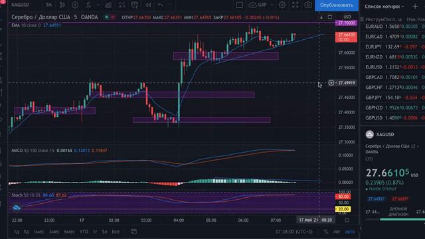This screenshot has height=239, width=425.
Task: Set the chart range to 1г
Action: [95, 232]
